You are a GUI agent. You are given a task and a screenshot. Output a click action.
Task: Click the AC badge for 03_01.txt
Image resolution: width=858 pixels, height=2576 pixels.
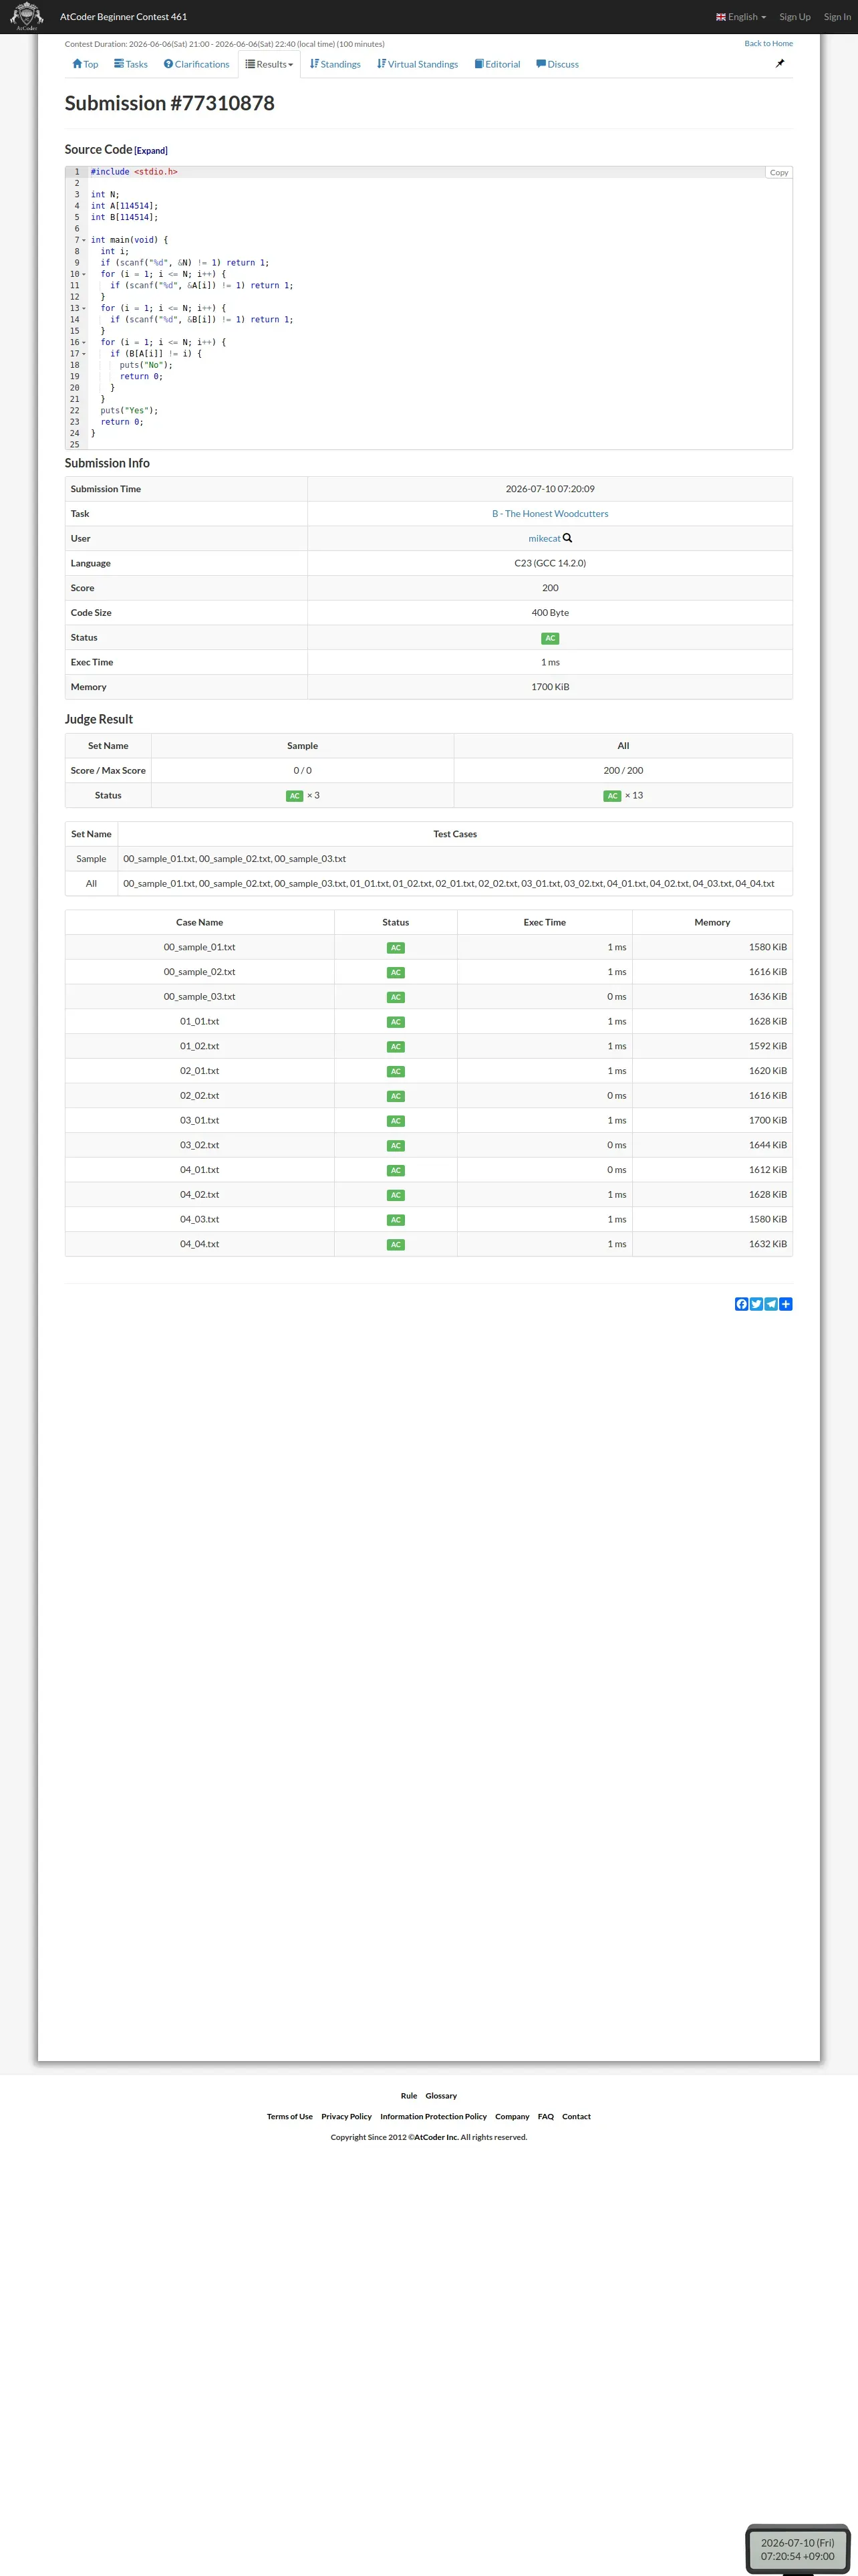(396, 1121)
